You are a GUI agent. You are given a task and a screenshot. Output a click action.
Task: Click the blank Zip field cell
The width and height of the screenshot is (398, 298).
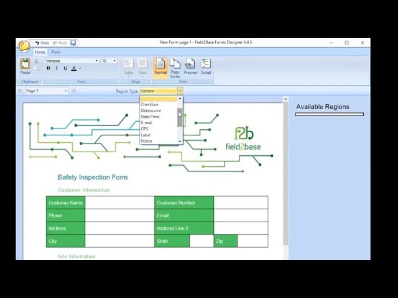(252, 241)
